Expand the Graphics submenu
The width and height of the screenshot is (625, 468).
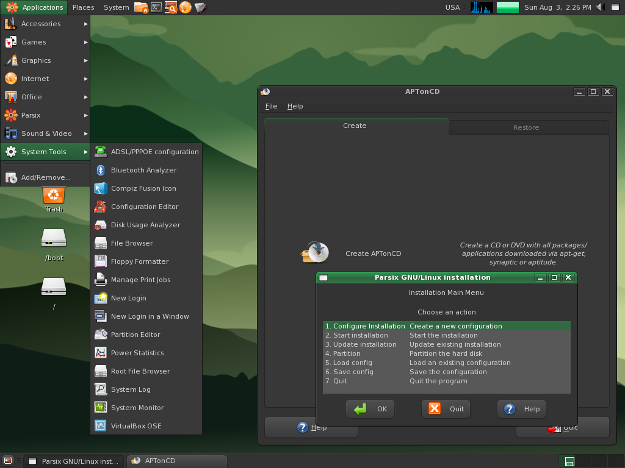pyautogui.click(x=45, y=60)
